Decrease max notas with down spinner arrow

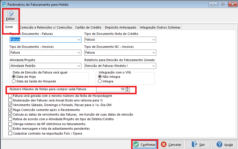127,90
